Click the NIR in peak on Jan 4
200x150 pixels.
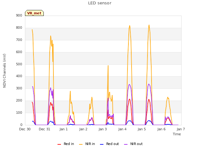point(130,26)
